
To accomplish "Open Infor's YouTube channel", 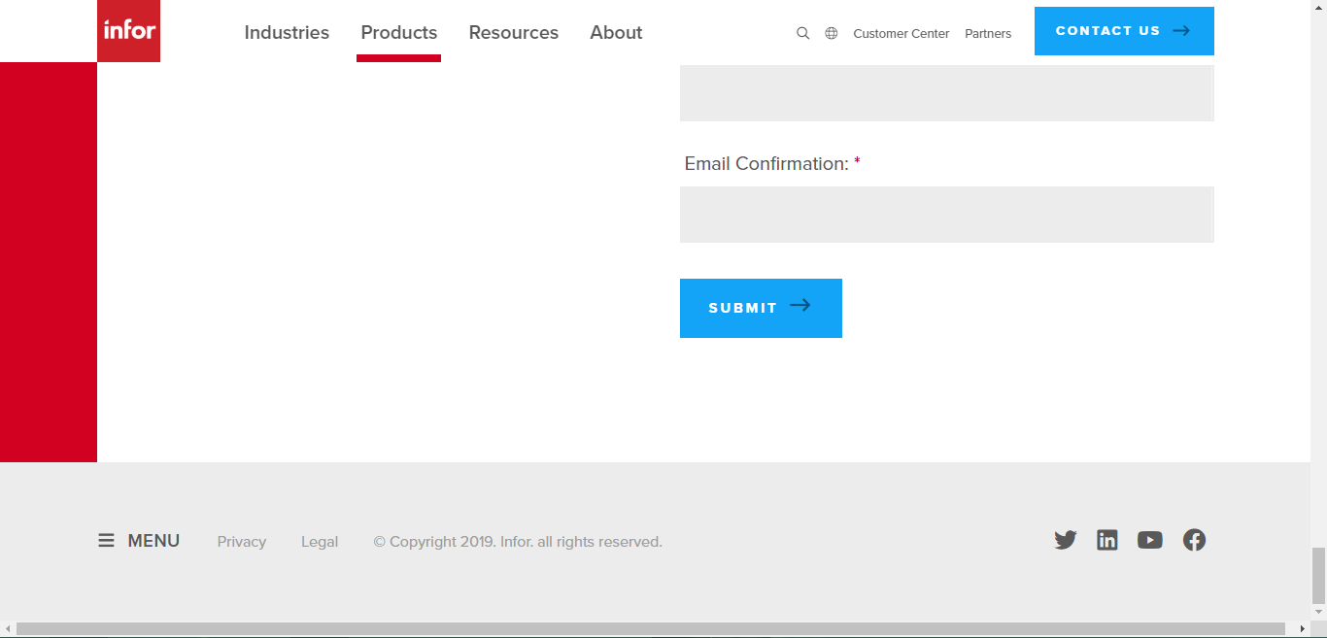I will (x=1150, y=540).
